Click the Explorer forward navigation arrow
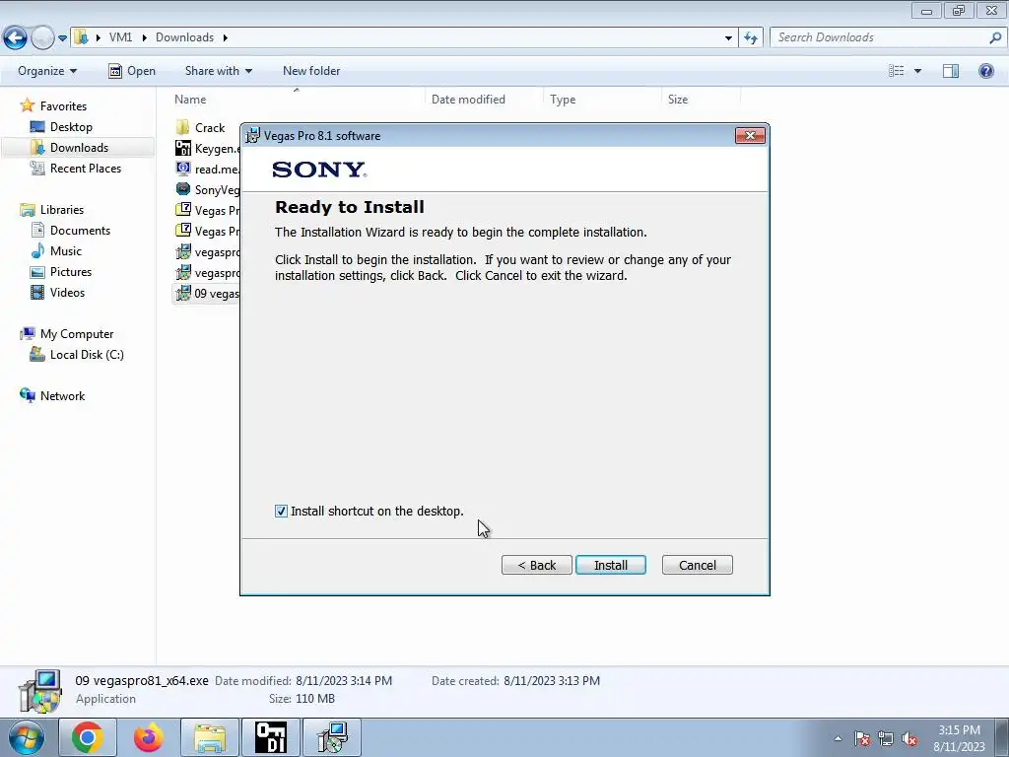The height and width of the screenshot is (757, 1009). (x=42, y=38)
